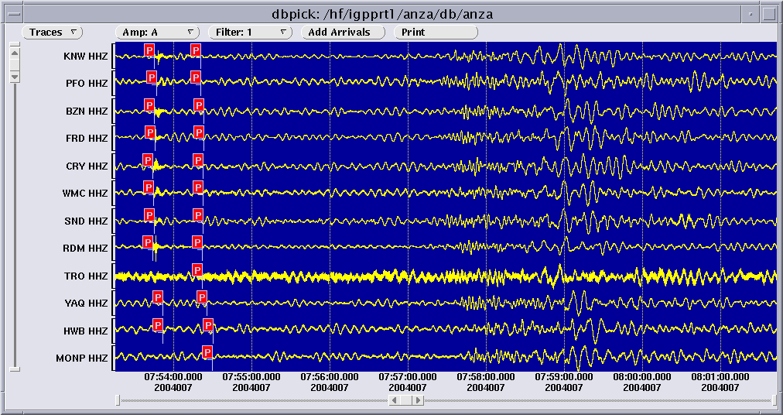This screenshot has width=783, height=415.
Task: Open the window menu at title bar left
Action: point(14,14)
